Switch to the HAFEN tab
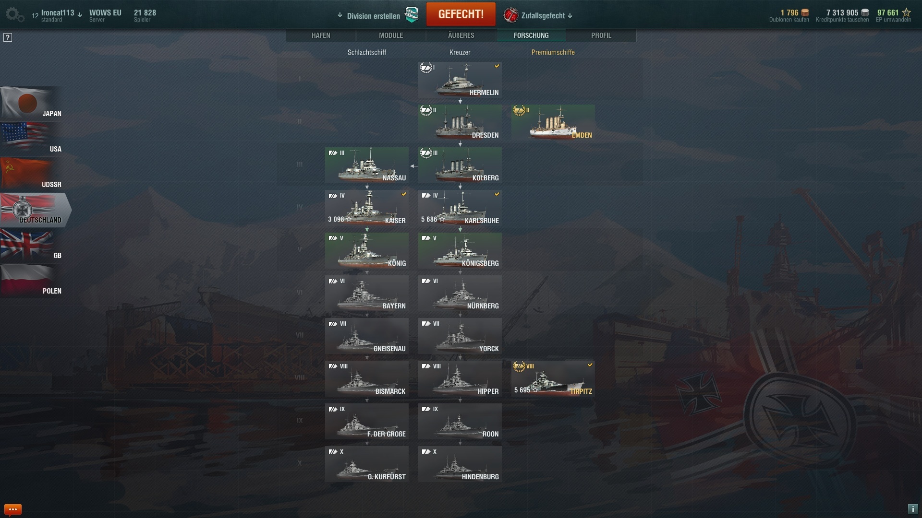The width and height of the screenshot is (922, 518). click(x=321, y=35)
